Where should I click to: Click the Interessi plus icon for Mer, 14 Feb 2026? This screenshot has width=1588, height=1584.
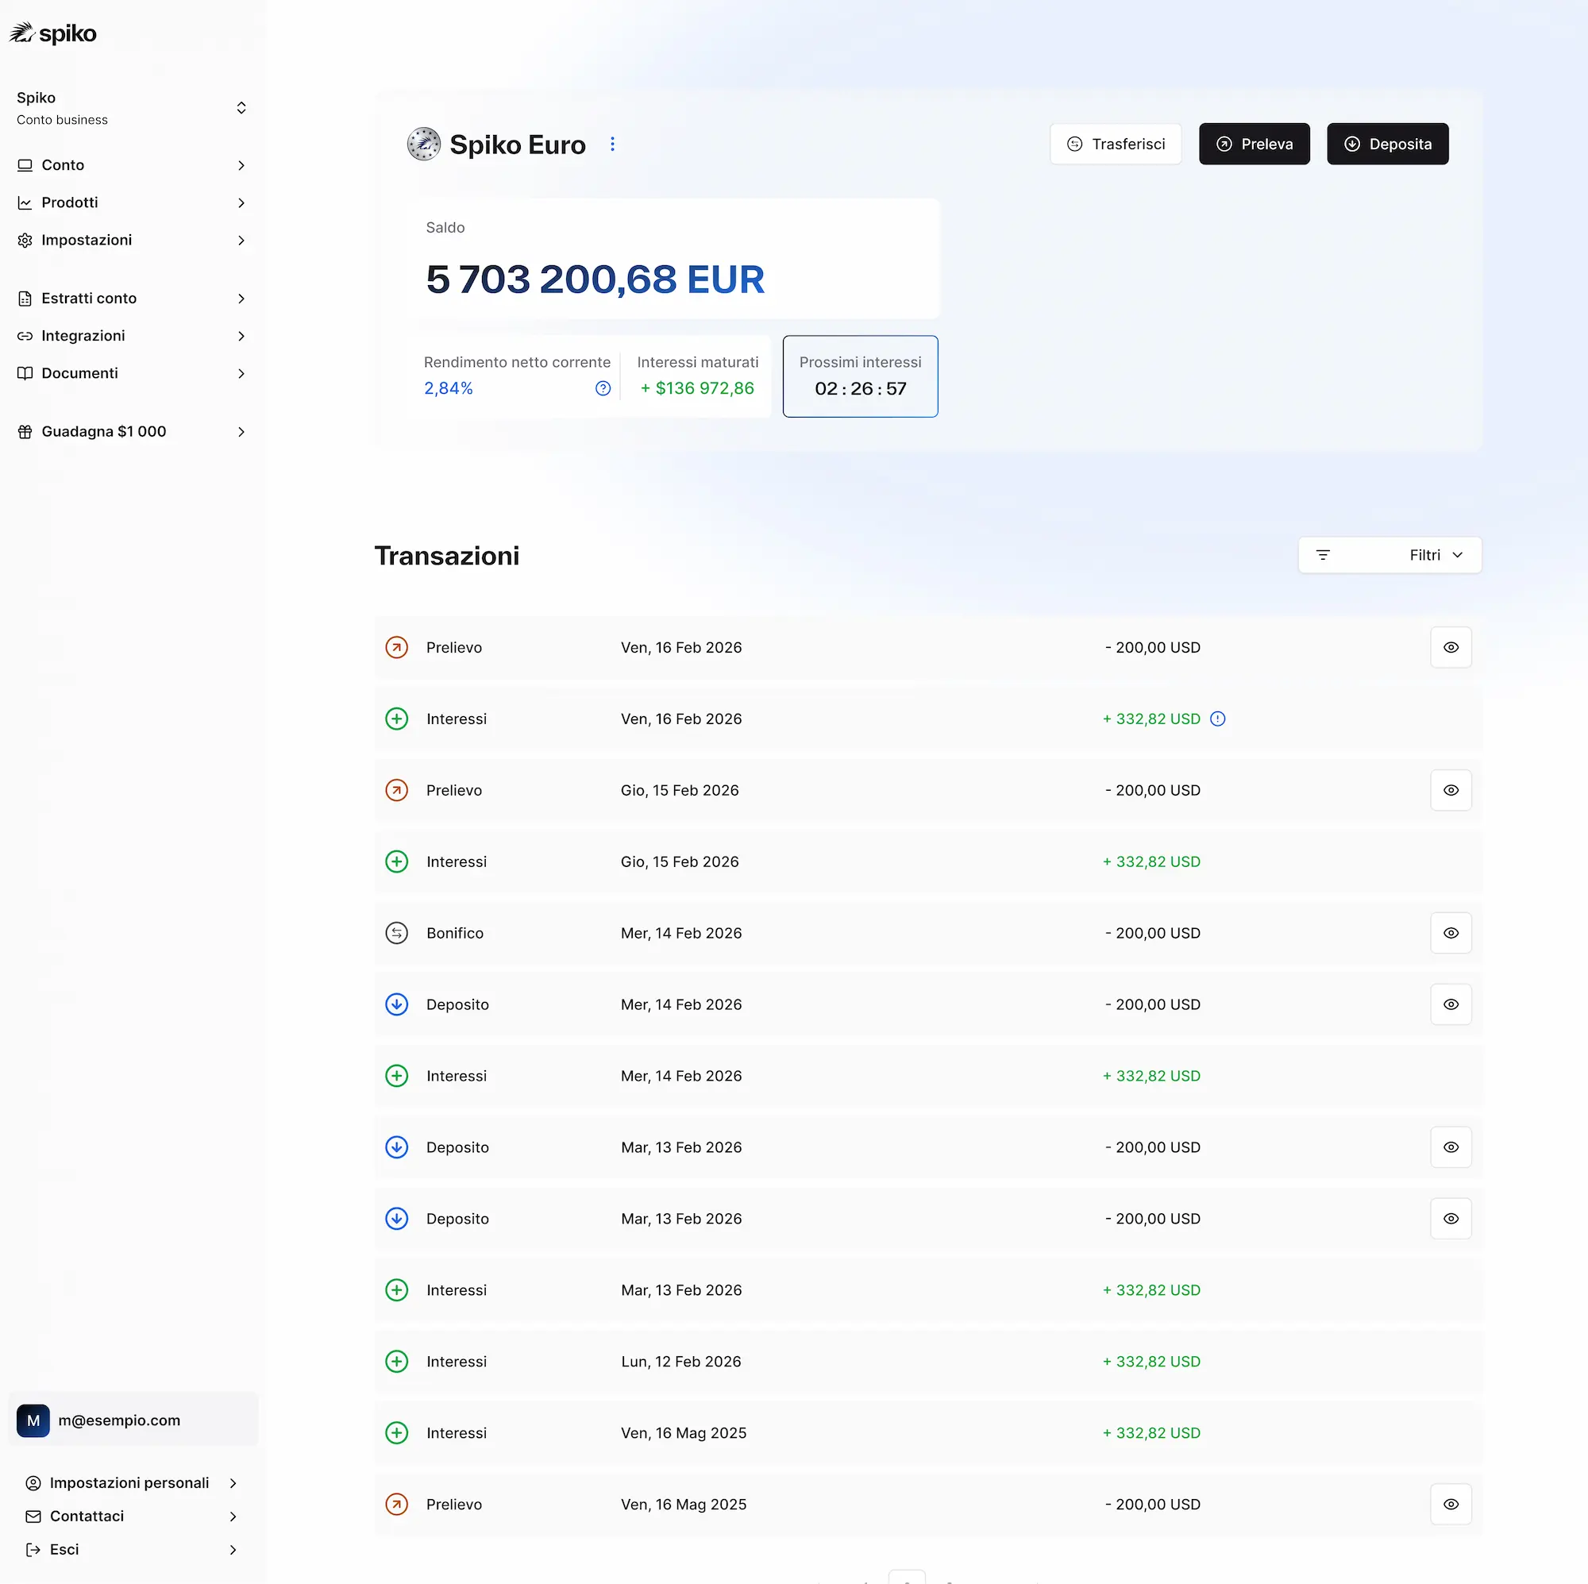pyautogui.click(x=397, y=1075)
